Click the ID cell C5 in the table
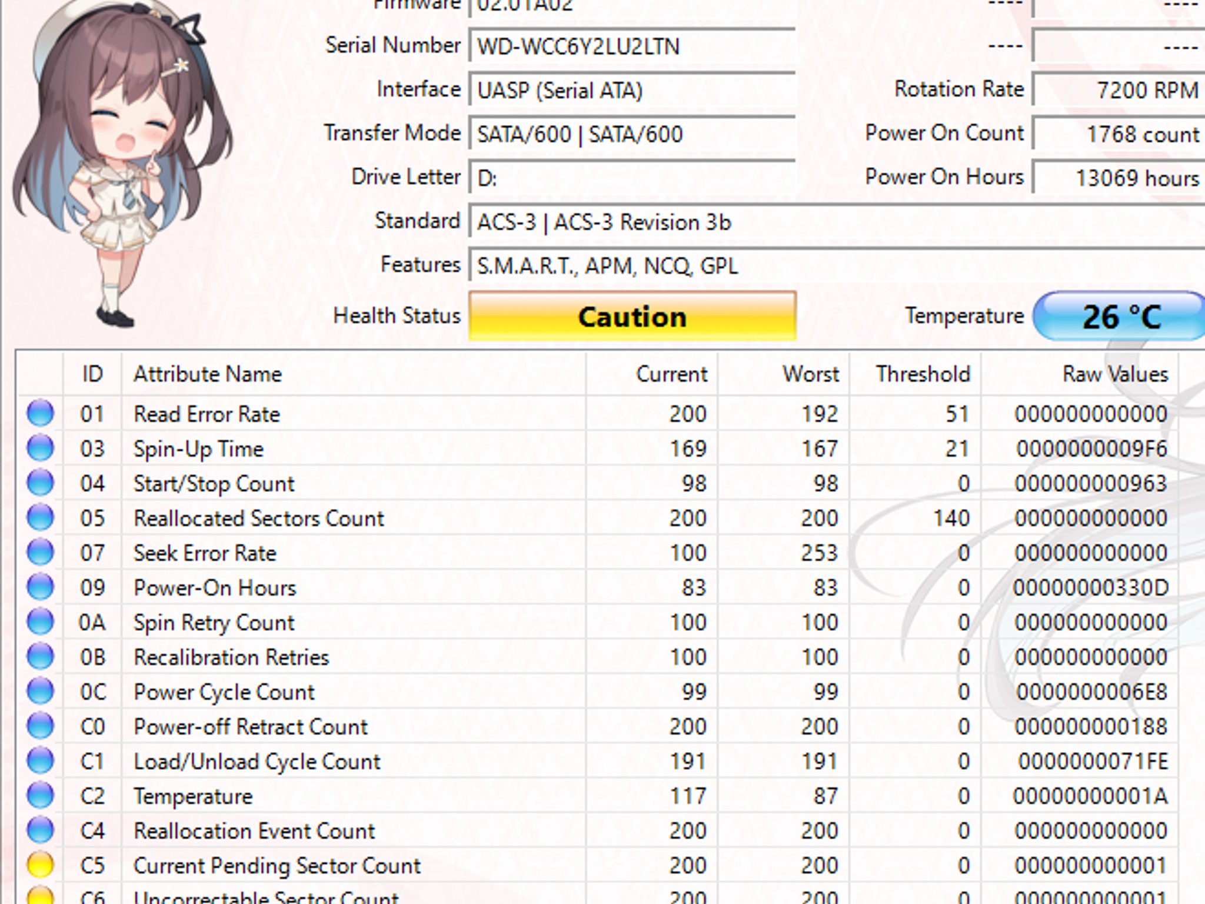 pyautogui.click(x=92, y=865)
